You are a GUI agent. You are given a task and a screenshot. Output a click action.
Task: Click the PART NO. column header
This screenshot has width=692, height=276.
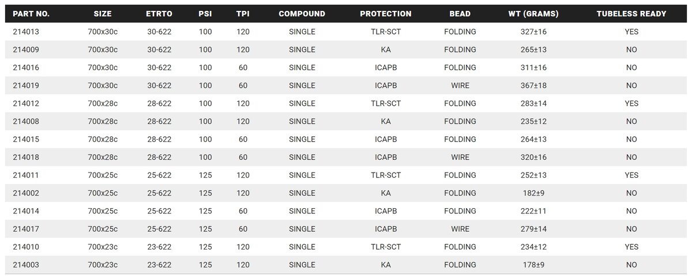32,14
